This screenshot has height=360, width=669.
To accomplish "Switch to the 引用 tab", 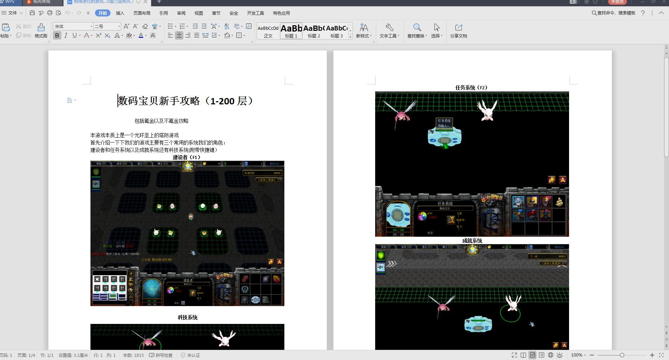I will click(164, 13).
